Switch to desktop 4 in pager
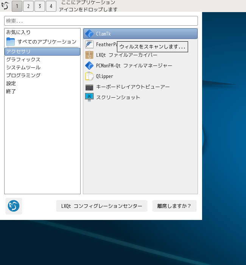This screenshot has width=246, height=265. coord(51,6)
